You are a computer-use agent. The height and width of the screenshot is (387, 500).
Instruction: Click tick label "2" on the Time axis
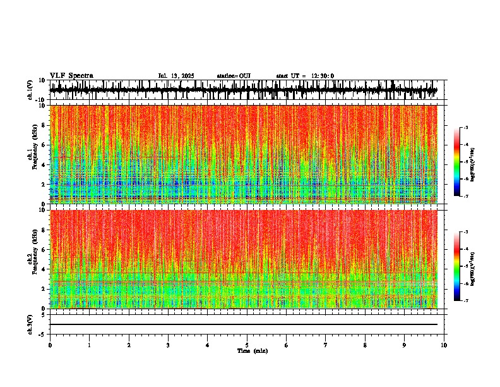click(x=129, y=345)
